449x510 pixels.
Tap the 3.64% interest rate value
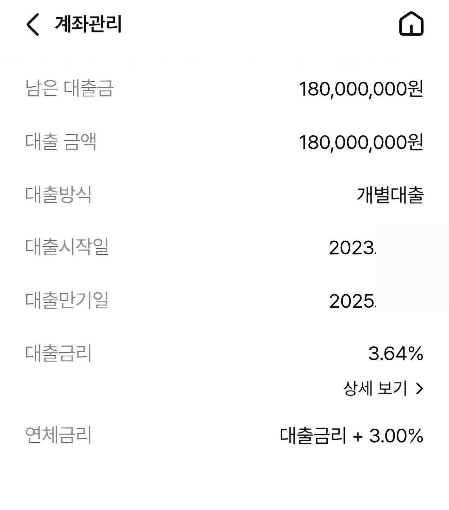396,353
